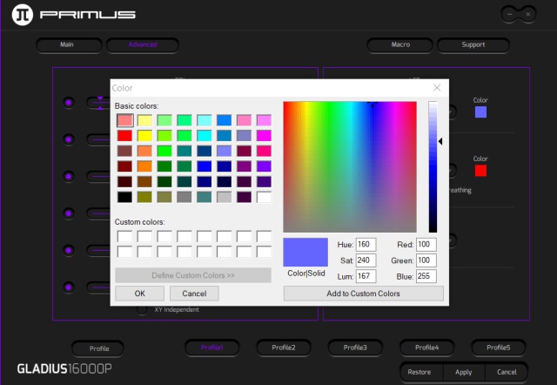The height and width of the screenshot is (385, 557).
Task: Pick the gray basic color
Action: (185, 197)
